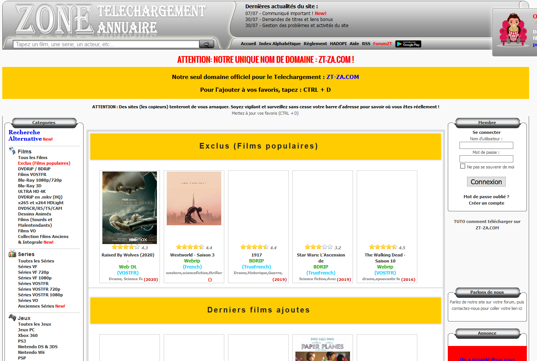Click "Gestion des problèmes" news item
Screen dimensions: 537x361
[x=297, y=25]
